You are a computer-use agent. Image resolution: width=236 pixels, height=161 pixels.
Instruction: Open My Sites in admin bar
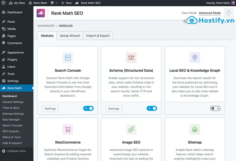pos(17,3)
